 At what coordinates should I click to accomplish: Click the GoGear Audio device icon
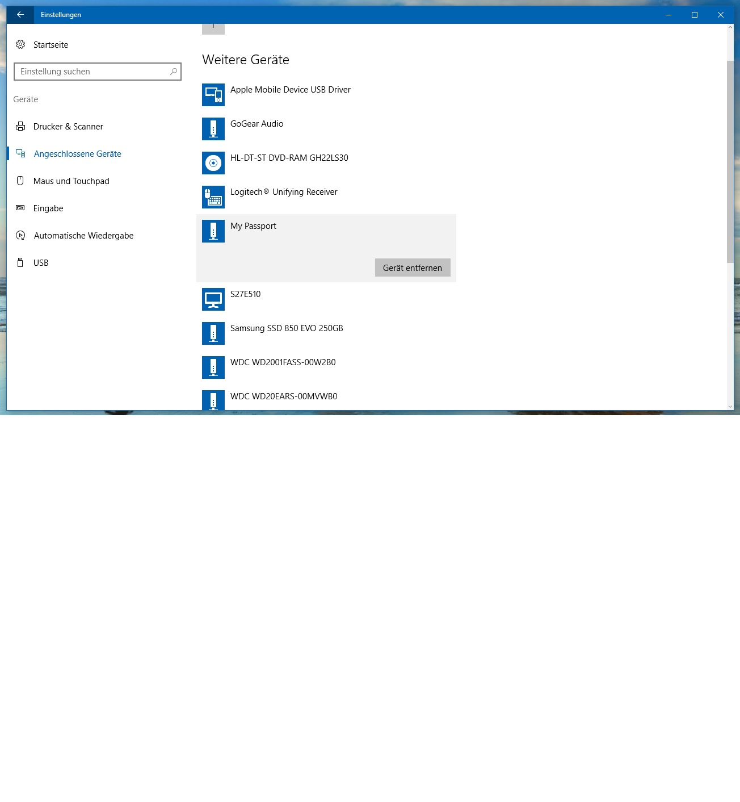213,129
